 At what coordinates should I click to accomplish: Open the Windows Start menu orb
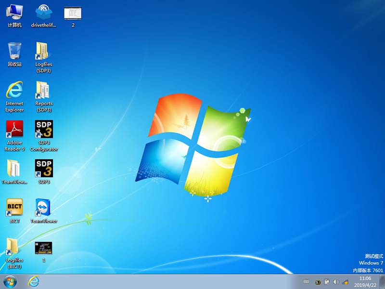(10, 282)
